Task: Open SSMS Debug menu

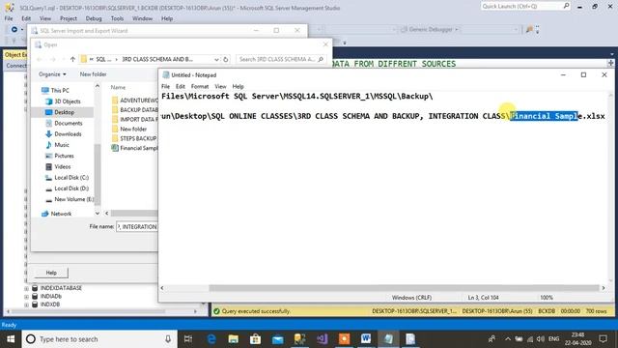Action: click(94, 18)
